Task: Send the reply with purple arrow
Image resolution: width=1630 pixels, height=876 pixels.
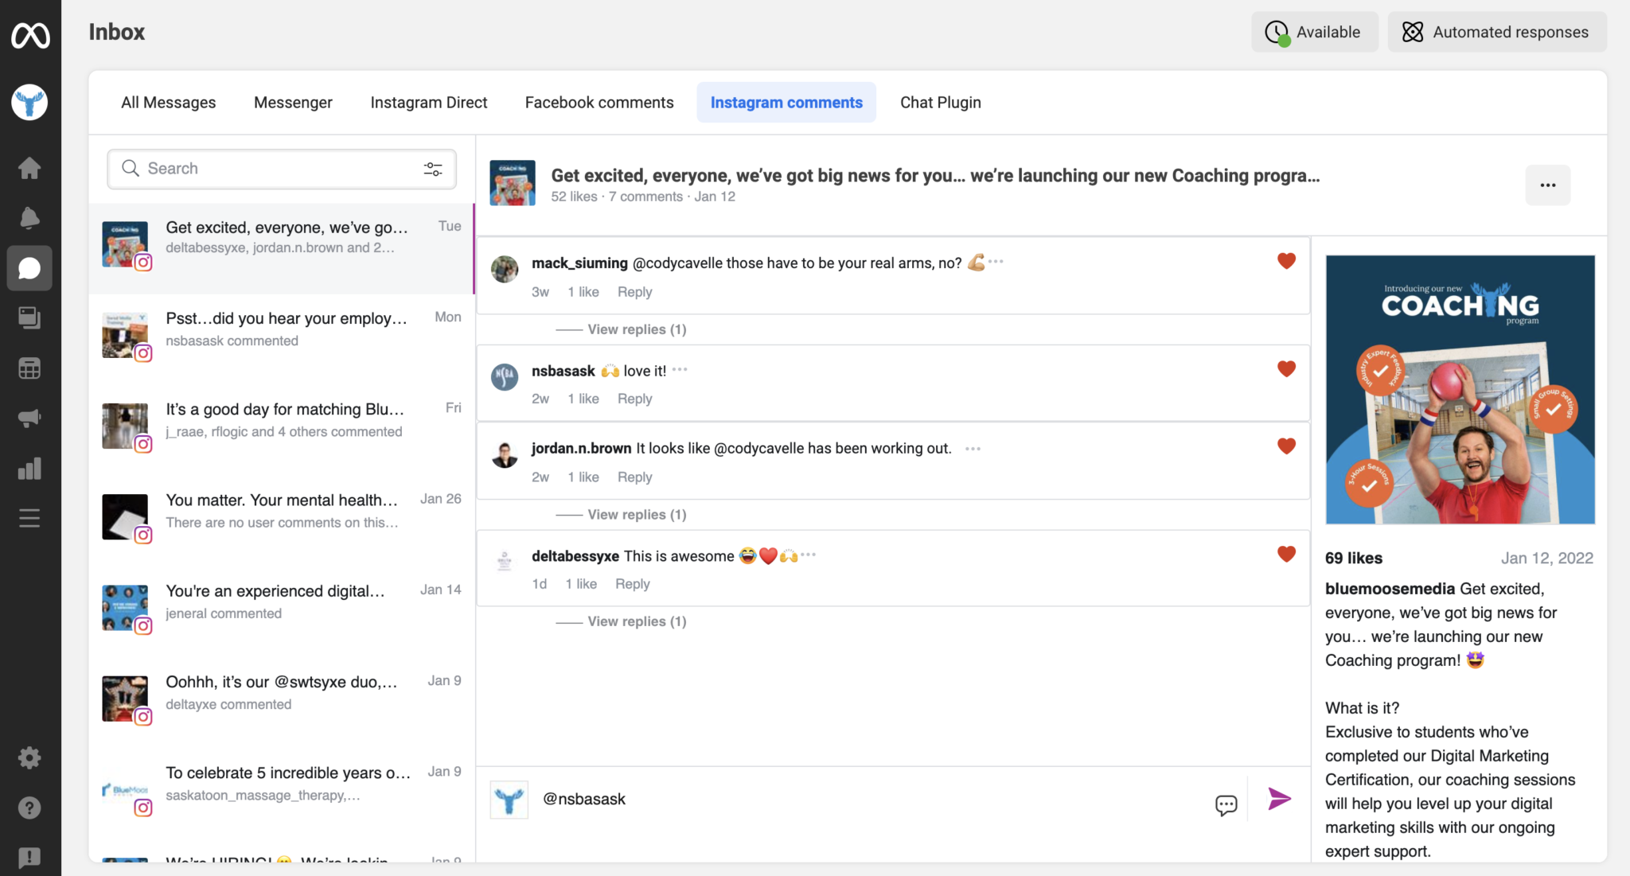Action: coord(1279,799)
